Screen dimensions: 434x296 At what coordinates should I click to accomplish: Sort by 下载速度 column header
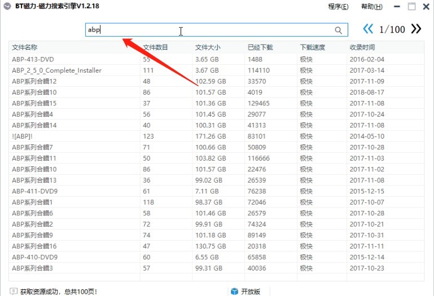[x=313, y=47]
